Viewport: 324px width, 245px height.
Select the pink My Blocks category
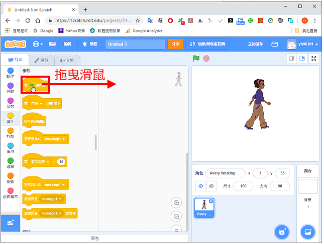point(11,193)
